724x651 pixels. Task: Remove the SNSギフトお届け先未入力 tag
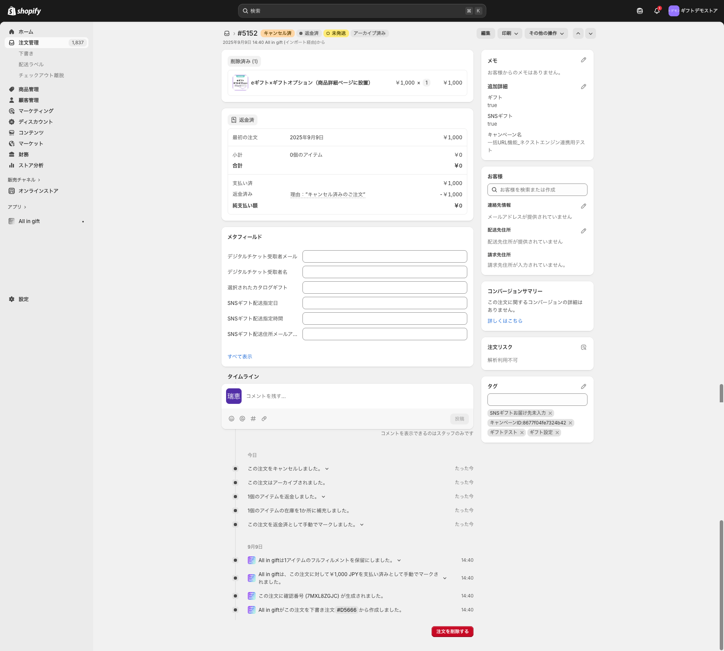[550, 413]
